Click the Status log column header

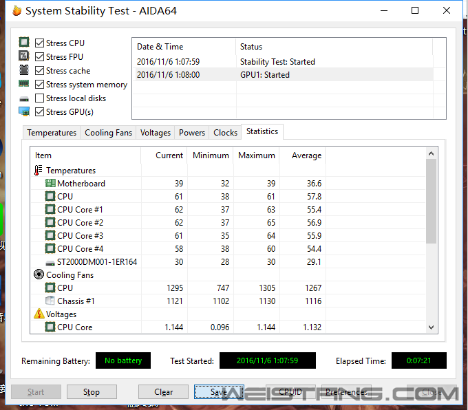click(x=334, y=47)
